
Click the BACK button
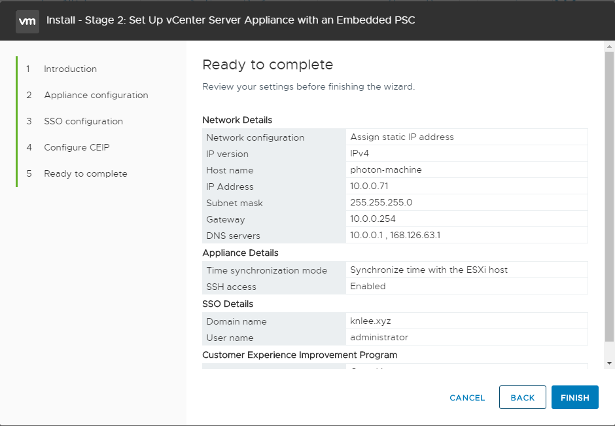coord(523,397)
